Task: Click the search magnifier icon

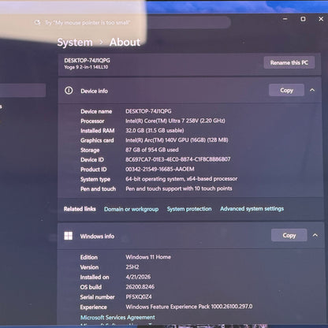Action: (38, 23)
